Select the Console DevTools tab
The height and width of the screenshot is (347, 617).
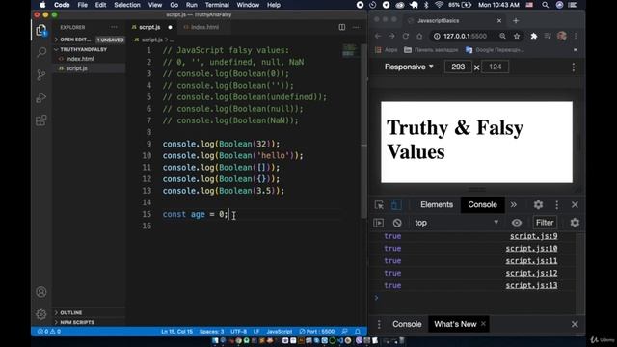click(x=482, y=204)
